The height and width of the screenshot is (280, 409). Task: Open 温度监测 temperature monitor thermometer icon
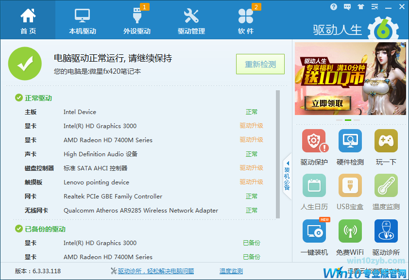386,185
